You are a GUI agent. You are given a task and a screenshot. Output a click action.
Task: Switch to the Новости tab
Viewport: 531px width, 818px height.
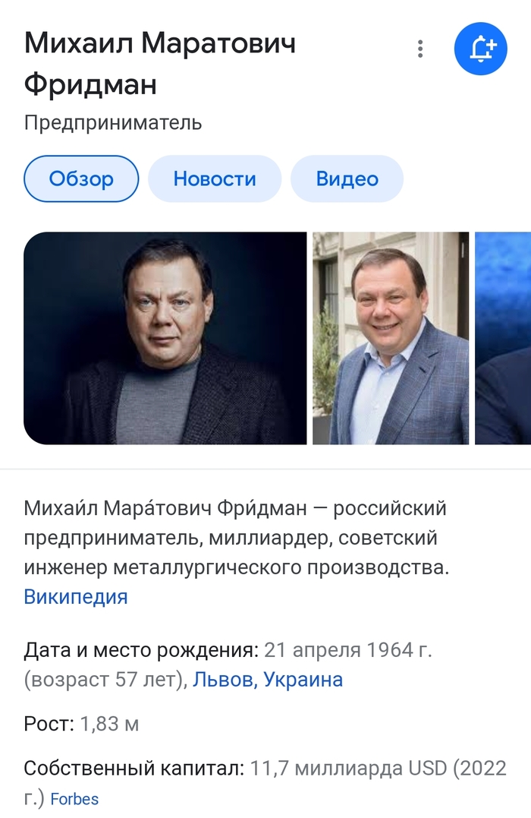point(215,179)
